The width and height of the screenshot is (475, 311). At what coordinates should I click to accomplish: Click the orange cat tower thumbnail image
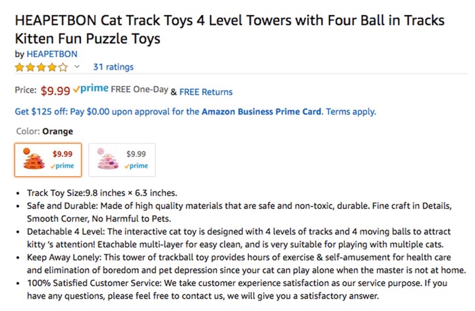point(34,159)
